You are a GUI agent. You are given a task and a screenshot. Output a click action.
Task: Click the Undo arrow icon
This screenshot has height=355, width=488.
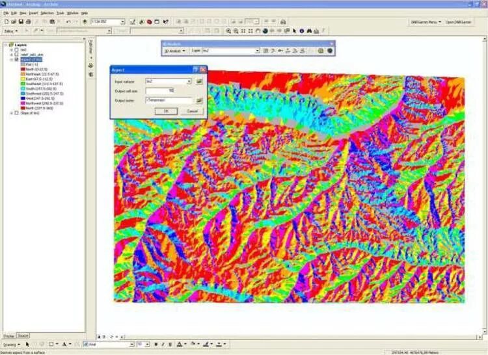(68, 21)
